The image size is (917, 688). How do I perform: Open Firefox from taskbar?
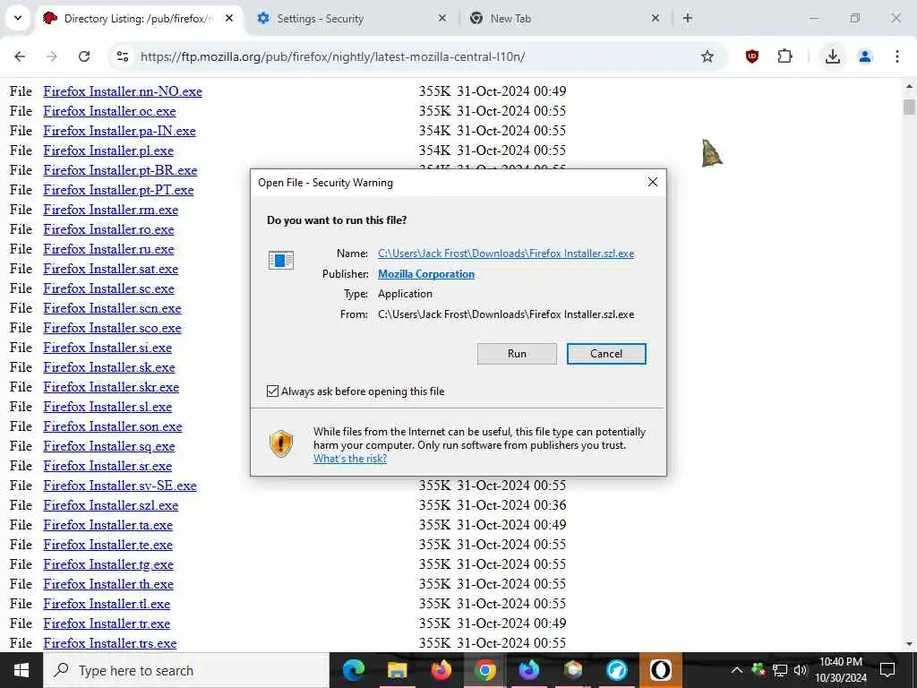pyautogui.click(x=441, y=670)
